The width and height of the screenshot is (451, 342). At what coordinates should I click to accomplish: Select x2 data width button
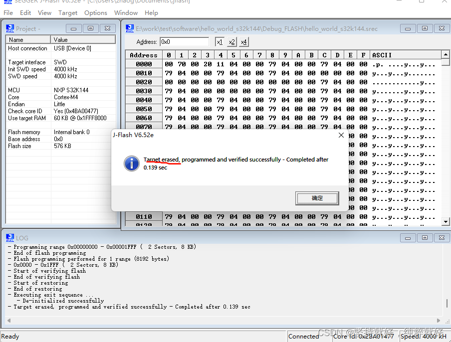pyautogui.click(x=232, y=42)
